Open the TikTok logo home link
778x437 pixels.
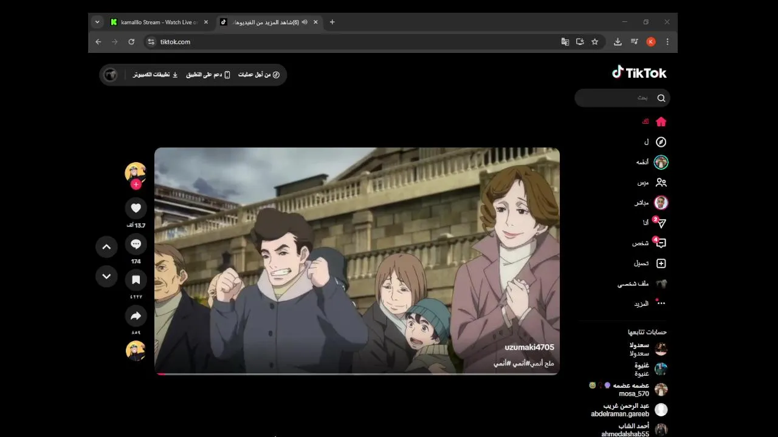click(x=639, y=73)
